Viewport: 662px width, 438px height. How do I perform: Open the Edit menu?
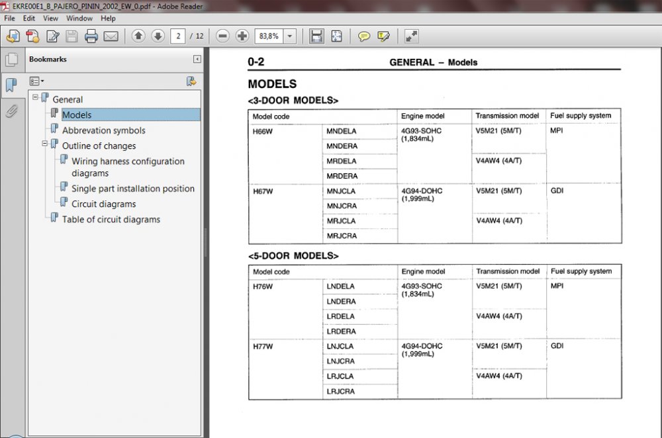pos(28,18)
